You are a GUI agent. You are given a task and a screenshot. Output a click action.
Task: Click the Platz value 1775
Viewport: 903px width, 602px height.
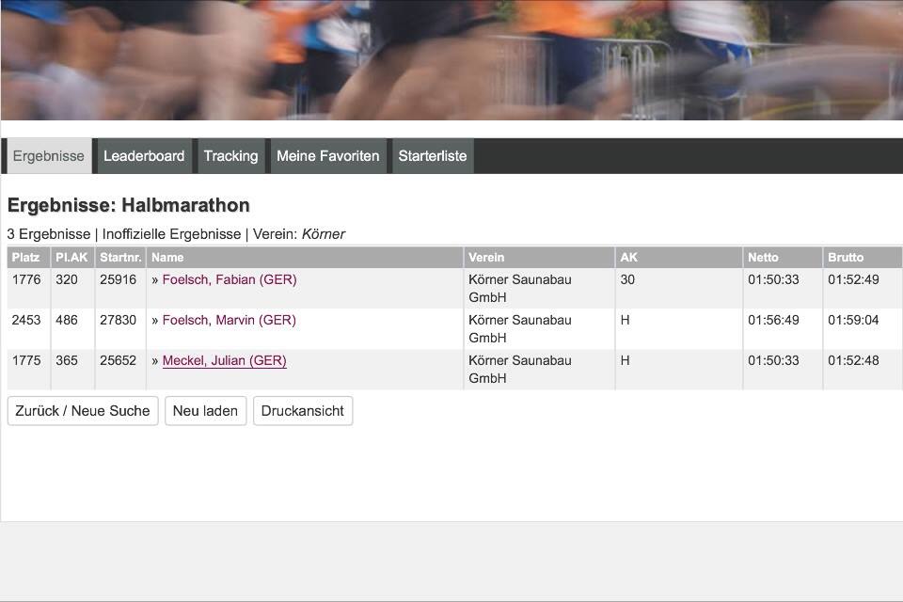pos(26,360)
